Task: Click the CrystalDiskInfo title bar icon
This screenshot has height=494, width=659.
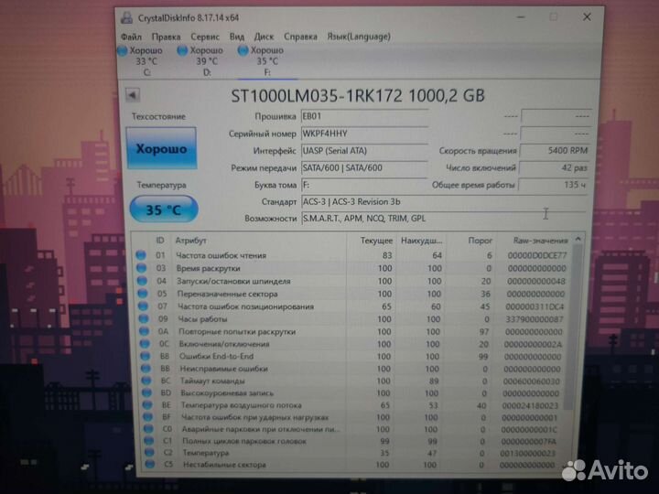Action: coord(126,18)
